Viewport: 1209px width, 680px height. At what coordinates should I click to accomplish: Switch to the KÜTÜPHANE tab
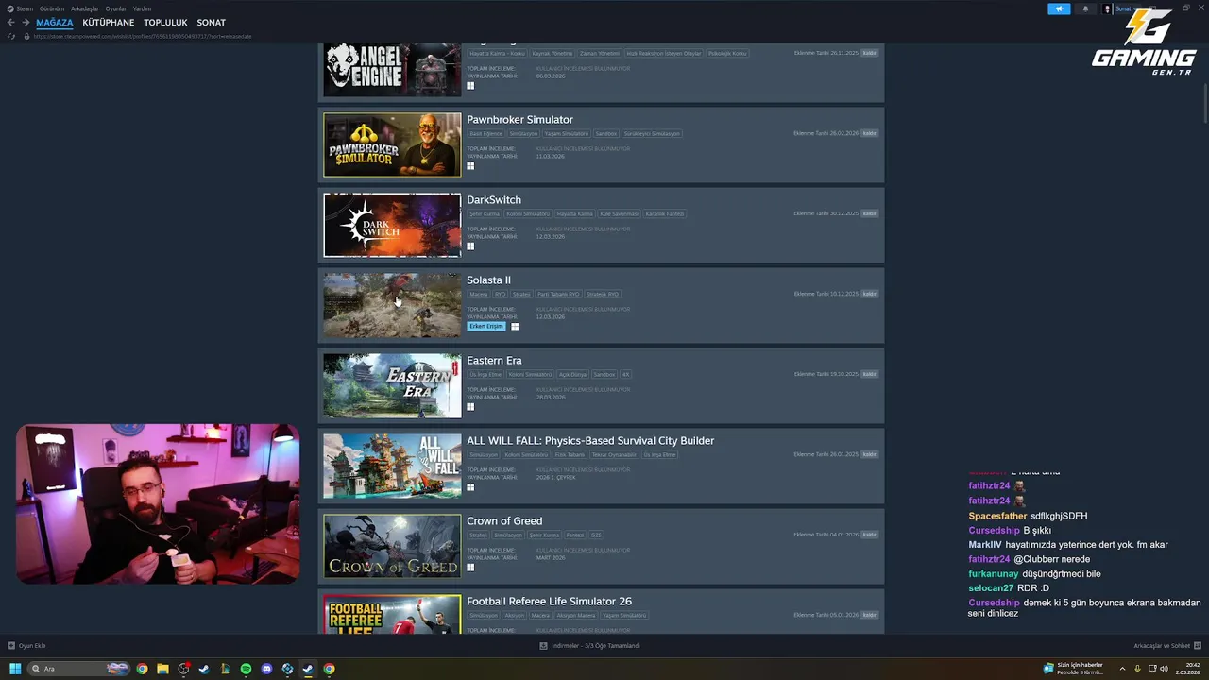(109, 23)
